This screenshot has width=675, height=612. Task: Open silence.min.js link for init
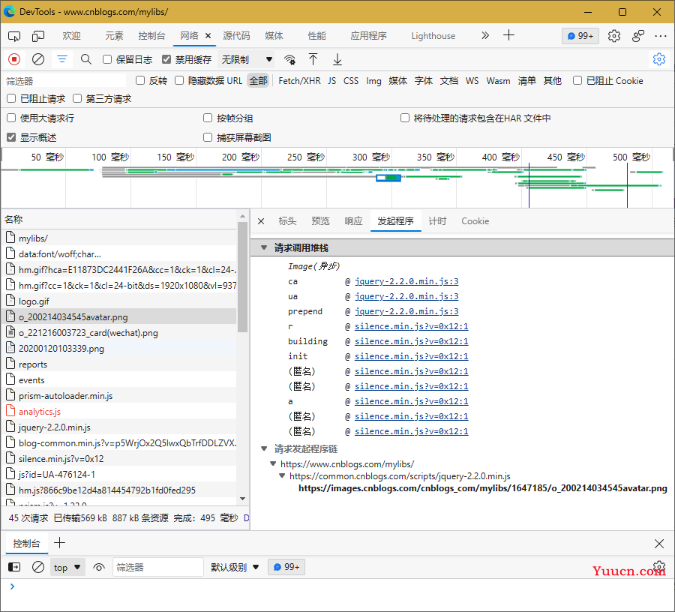(411, 356)
